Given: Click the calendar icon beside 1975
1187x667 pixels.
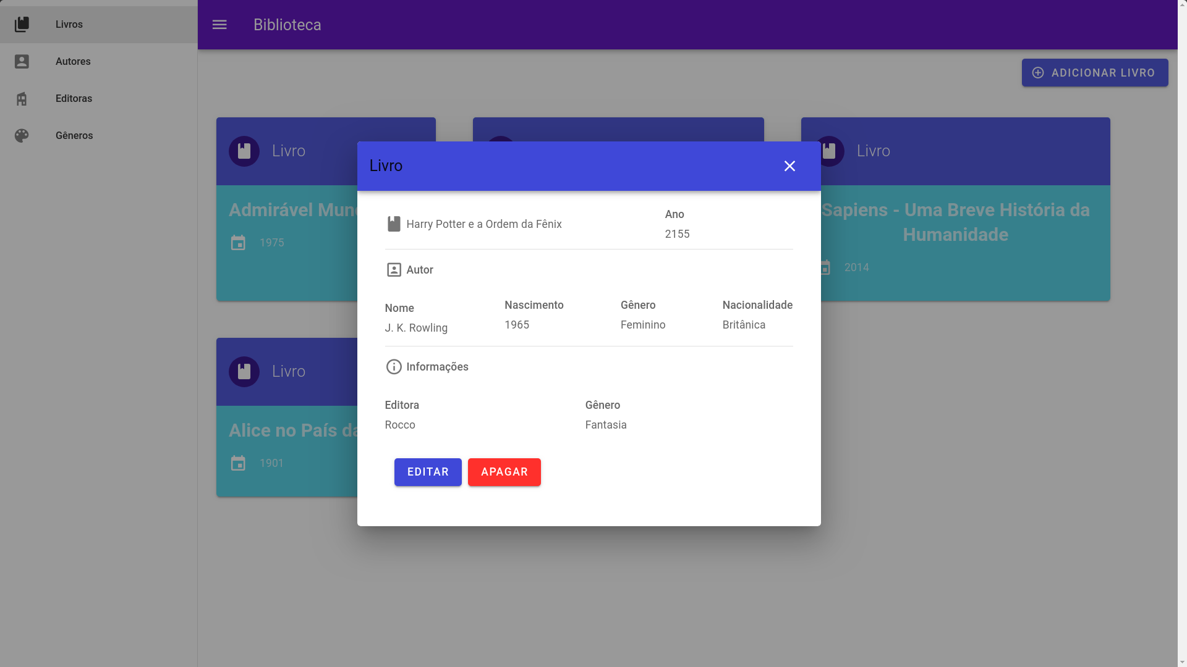Looking at the screenshot, I should [x=238, y=243].
